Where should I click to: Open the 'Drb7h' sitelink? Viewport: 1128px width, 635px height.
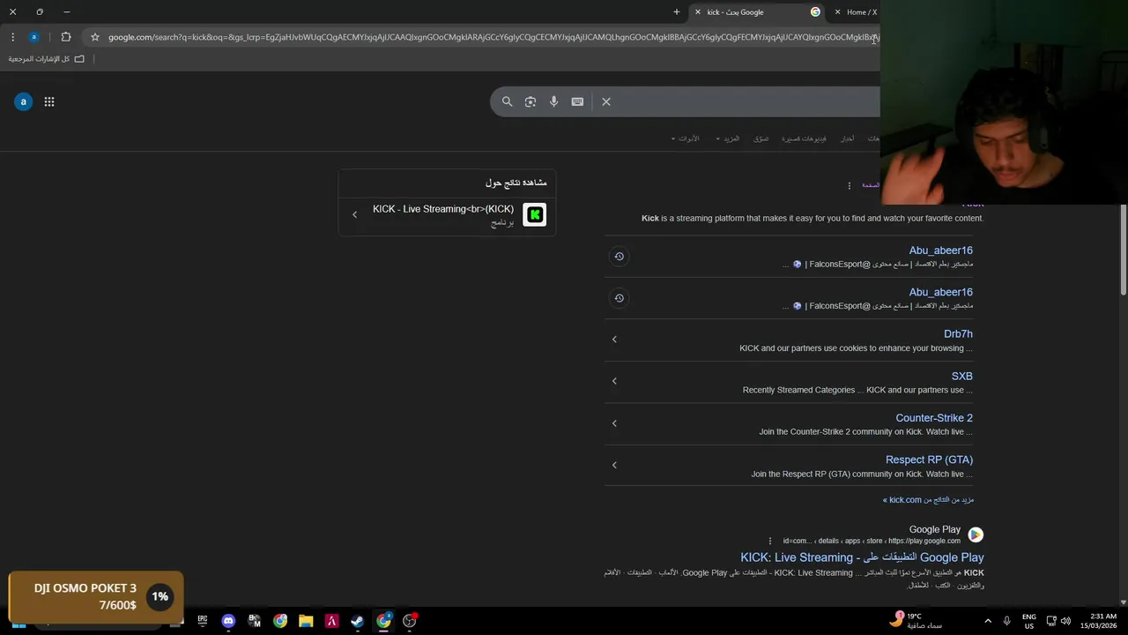click(x=958, y=334)
